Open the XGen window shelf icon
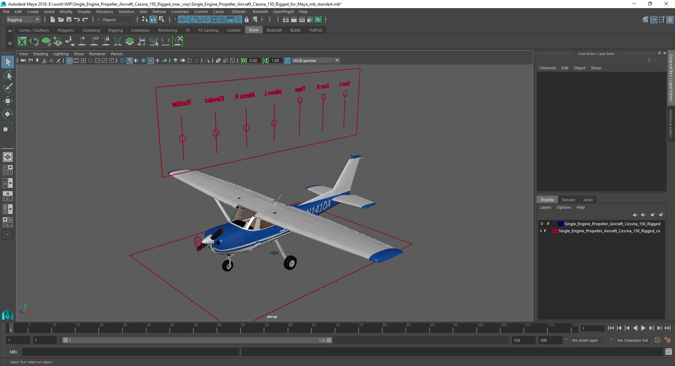 (x=22, y=42)
